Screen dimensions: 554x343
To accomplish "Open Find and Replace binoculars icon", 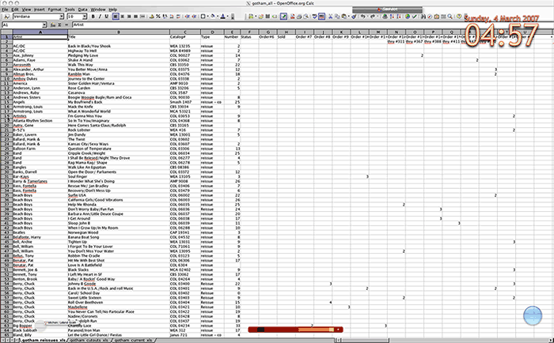I will tap(423, 17).
